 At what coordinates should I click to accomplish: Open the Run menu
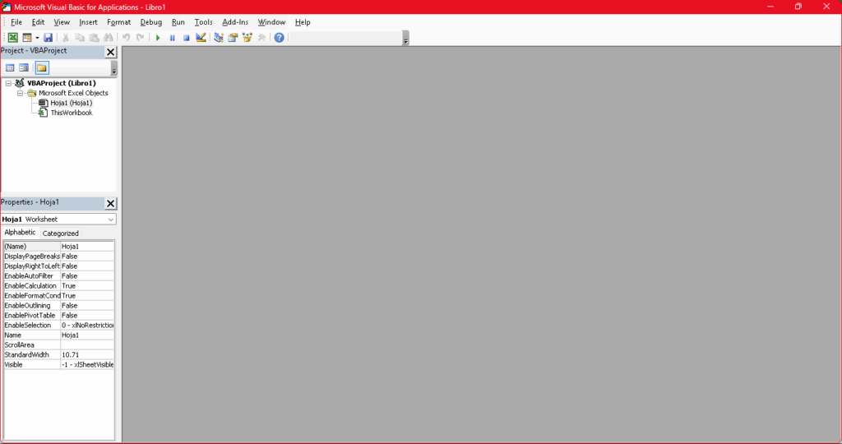pos(178,22)
